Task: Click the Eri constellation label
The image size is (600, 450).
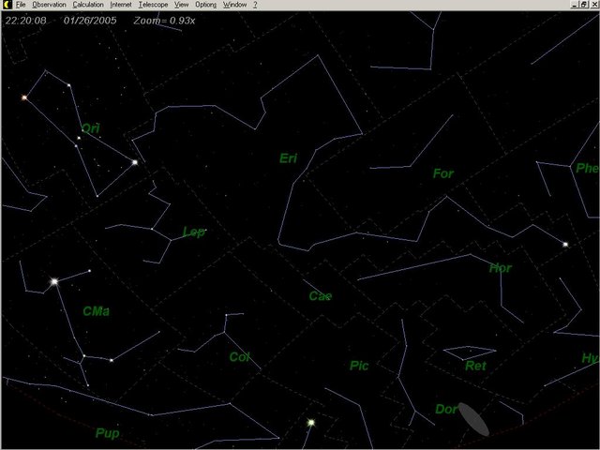Action: point(288,158)
